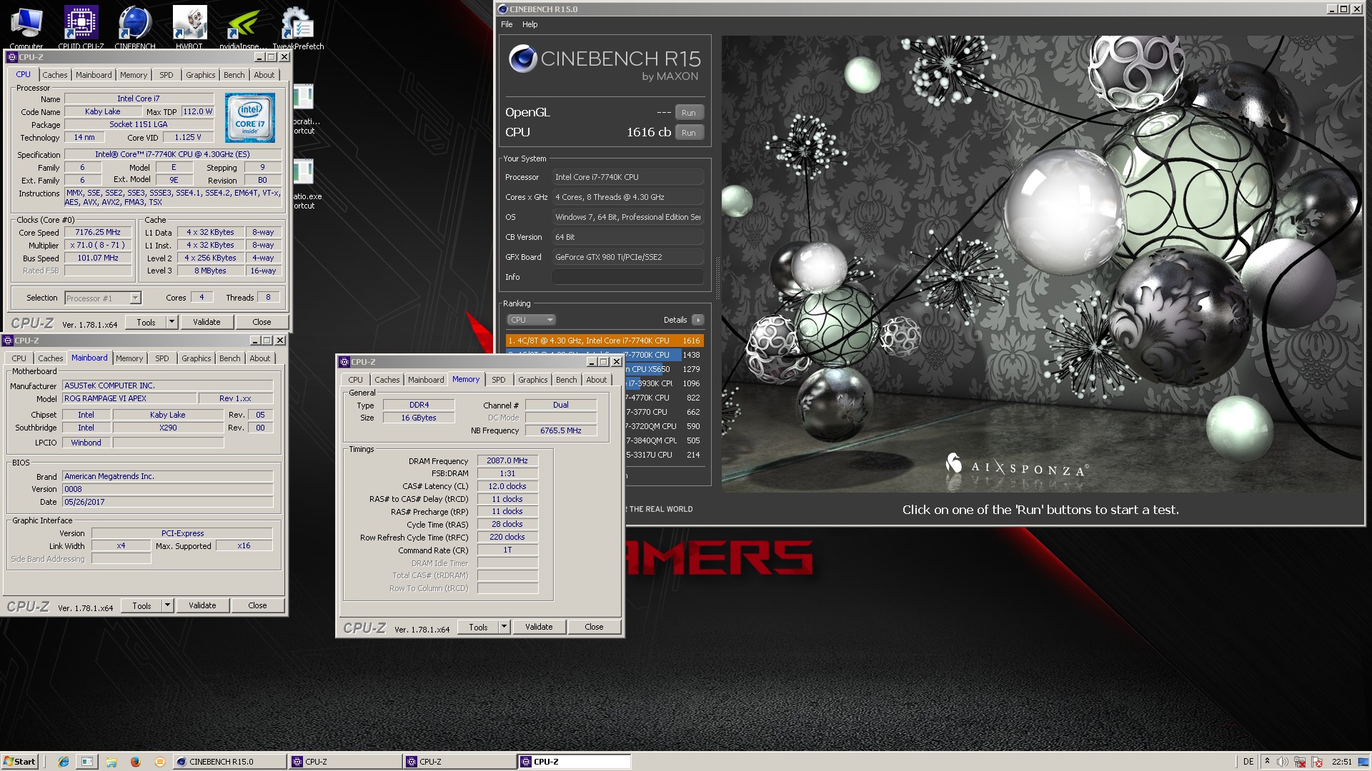The image size is (1372, 771).
Task: Click the Core Speed value 7176.25 MHz
Action: click(x=98, y=232)
